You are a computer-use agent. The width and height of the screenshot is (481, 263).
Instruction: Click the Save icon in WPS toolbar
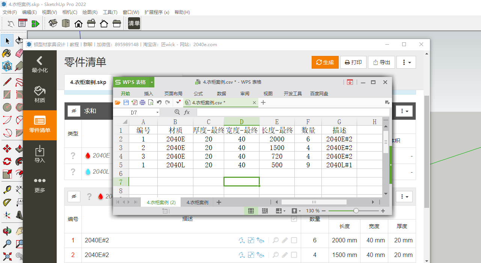point(126,103)
